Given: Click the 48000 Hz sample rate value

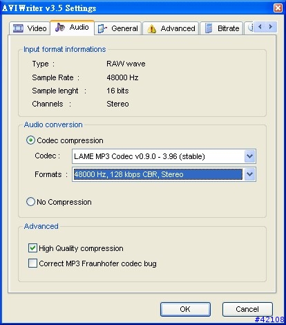Looking at the screenshot, I should click(122, 77).
